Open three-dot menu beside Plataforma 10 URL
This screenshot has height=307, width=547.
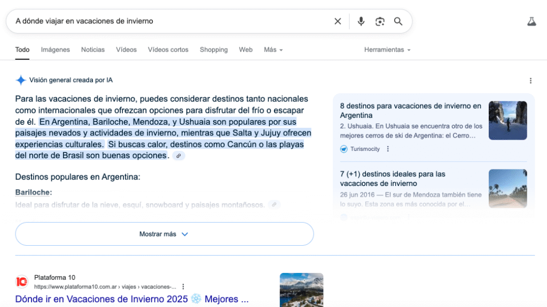click(x=183, y=286)
